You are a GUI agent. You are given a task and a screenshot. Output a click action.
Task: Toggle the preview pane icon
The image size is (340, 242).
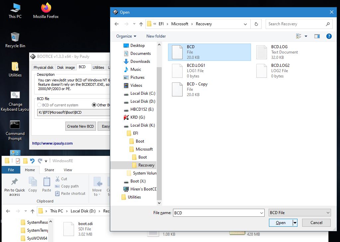click(317, 36)
